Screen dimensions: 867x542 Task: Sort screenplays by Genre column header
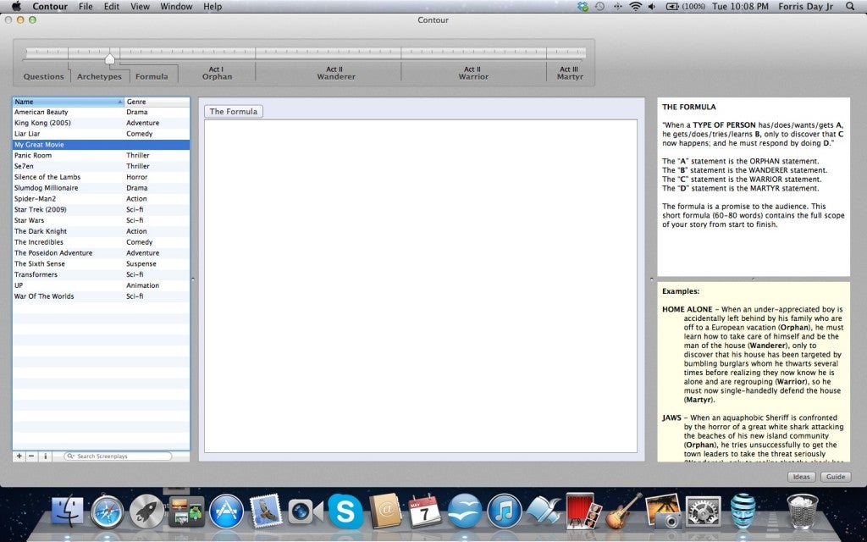click(157, 102)
